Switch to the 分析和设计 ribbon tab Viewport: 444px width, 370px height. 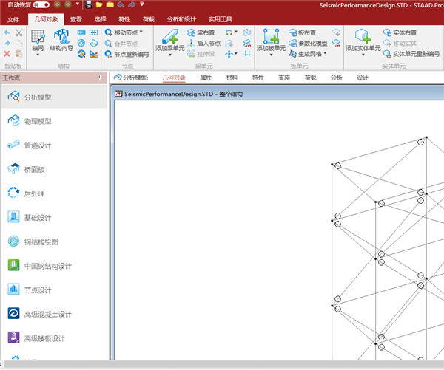pyautogui.click(x=181, y=19)
